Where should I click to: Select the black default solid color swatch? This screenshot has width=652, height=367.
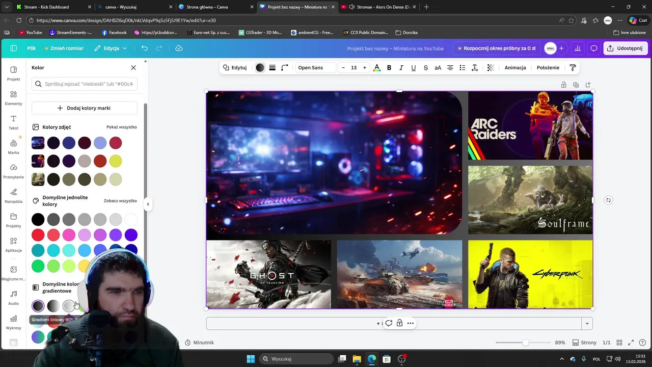tap(38, 220)
